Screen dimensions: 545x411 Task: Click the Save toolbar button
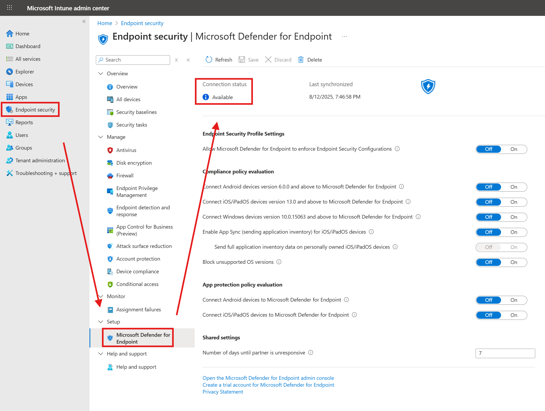[248, 60]
